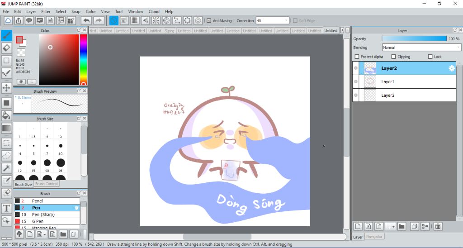Click the transparent color swatch

21,52
